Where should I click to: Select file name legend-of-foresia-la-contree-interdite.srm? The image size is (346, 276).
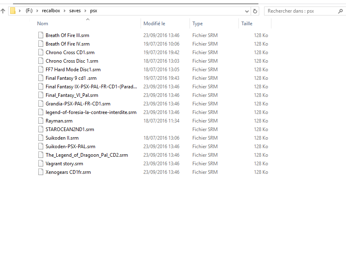[91, 112]
